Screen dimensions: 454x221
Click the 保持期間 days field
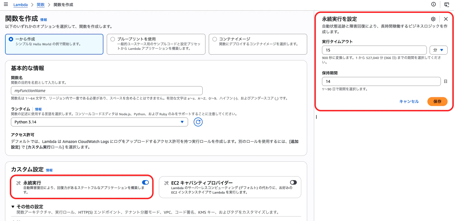click(381, 81)
